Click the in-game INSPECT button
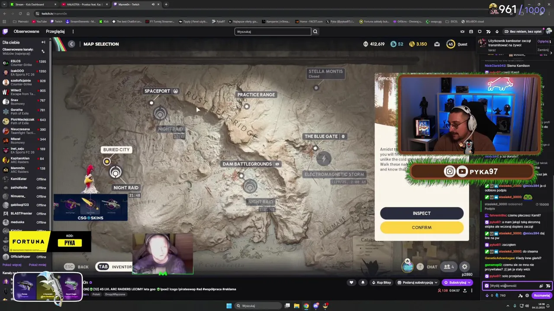The height and width of the screenshot is (311, 554). (x=422, y=213)
